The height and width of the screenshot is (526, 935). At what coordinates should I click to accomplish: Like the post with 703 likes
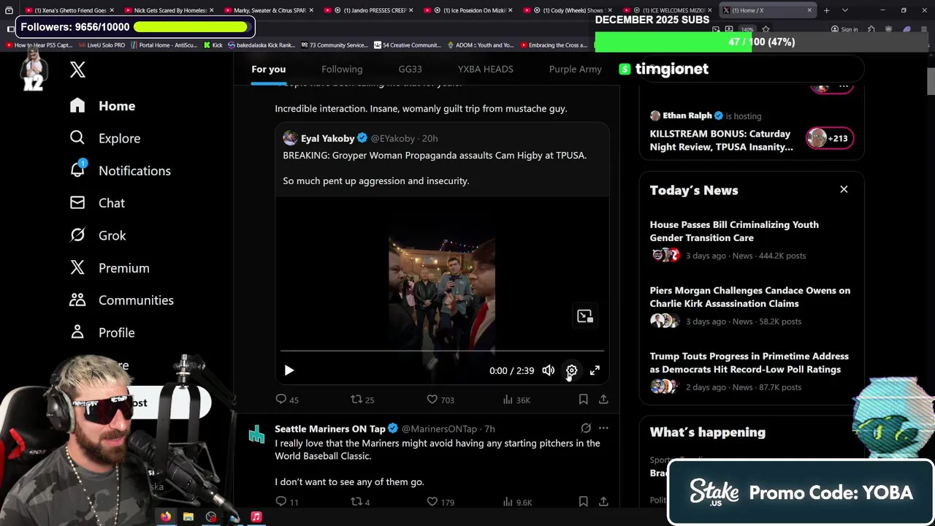(x=440, y=400)
